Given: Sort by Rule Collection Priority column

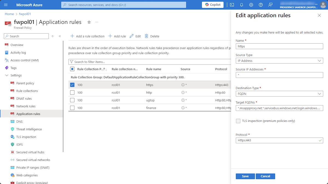Looking at the screenshot, I should 92,69.
